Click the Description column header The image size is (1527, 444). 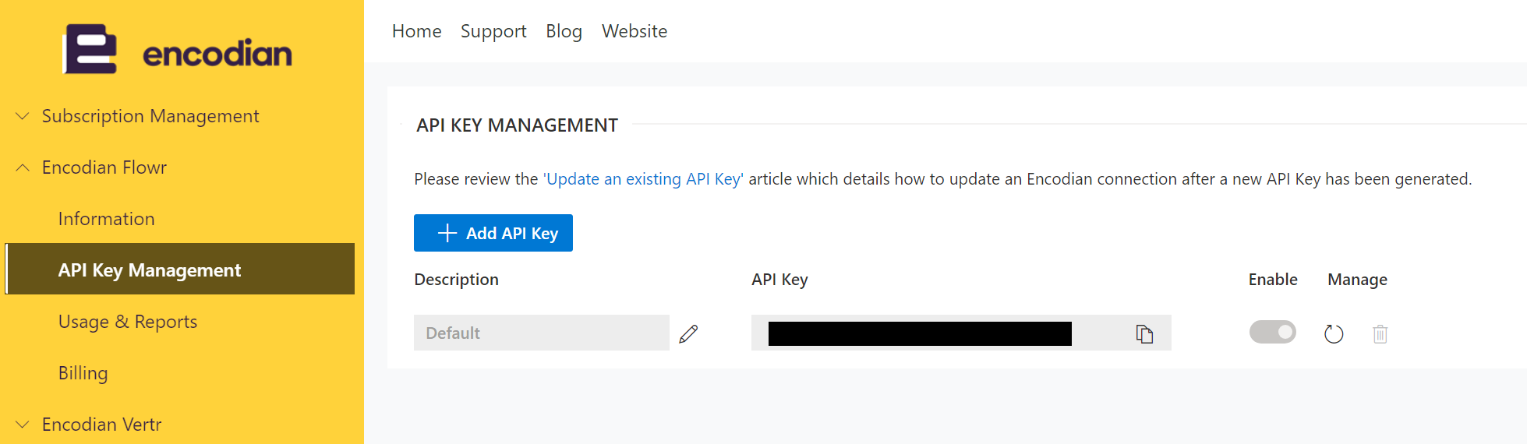(x=456, y=280)
